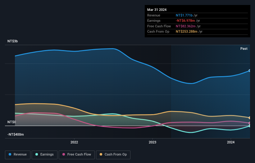The height and width of the screenshot is (163, 255).
Task: Toggle the Cash From Op legend button
Action: [x=113, y=155]
